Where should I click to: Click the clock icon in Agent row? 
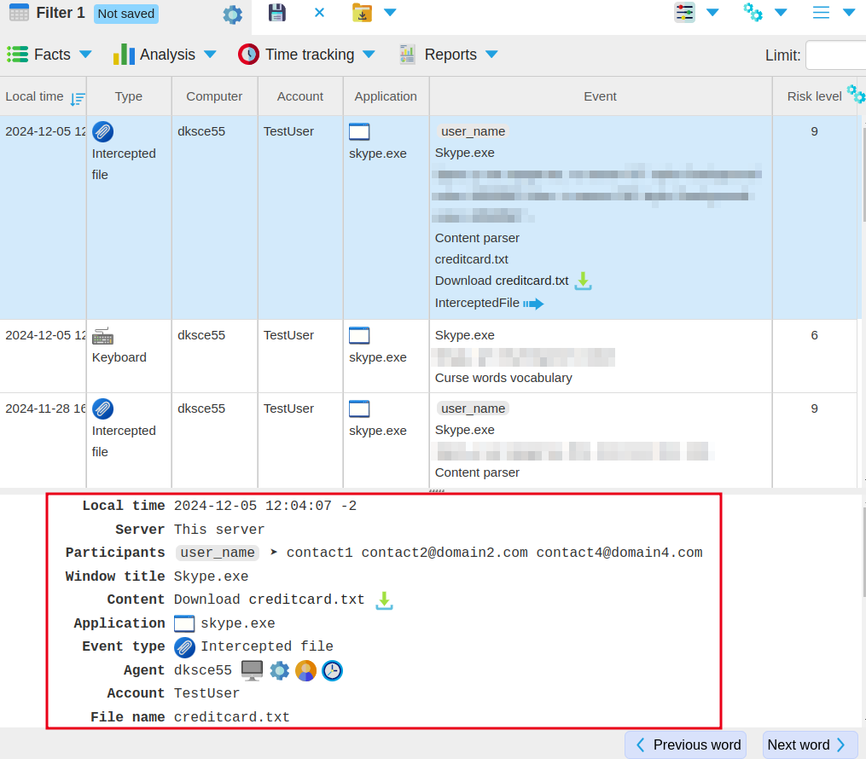tap(332, 670)
